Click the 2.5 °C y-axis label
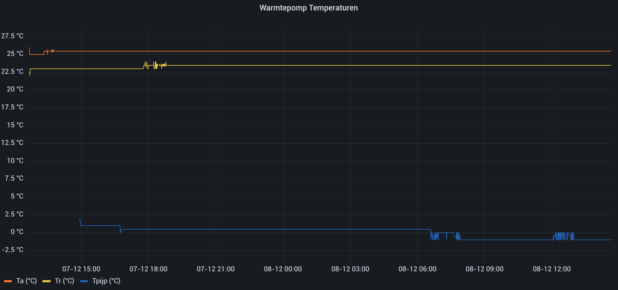Viewport: 618px width, 290px height. (14, 214)
